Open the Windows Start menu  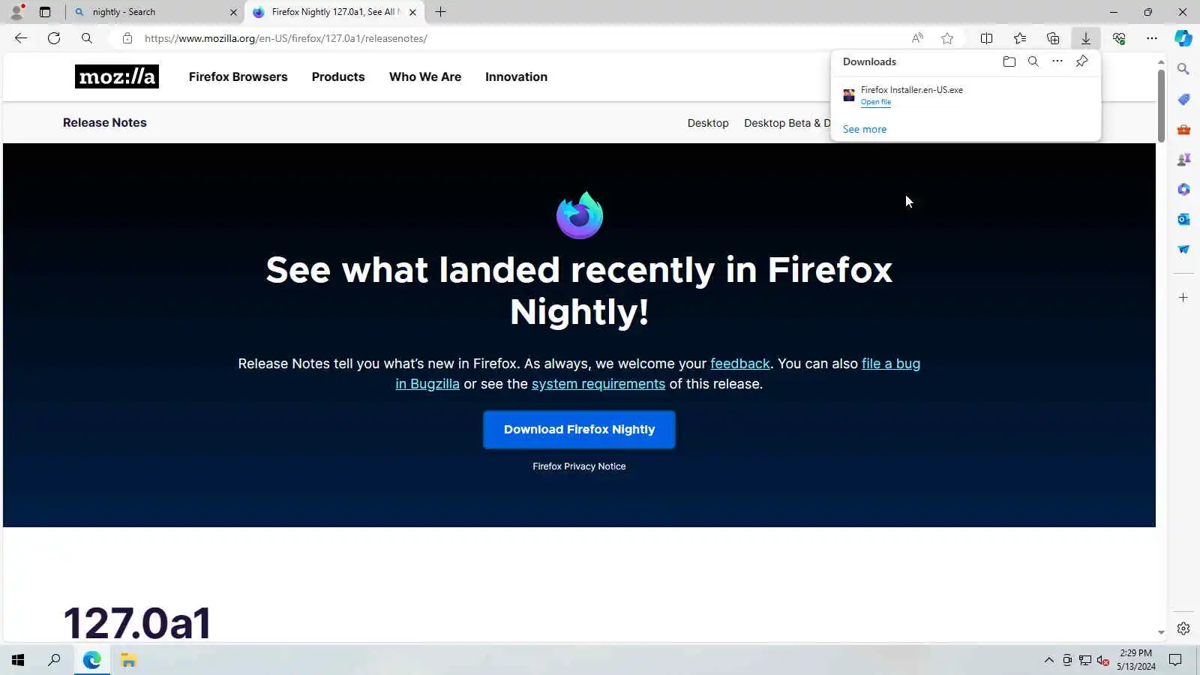coord(18,660)
